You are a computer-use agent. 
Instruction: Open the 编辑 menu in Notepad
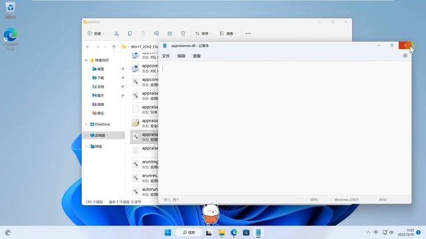(181, 56)
